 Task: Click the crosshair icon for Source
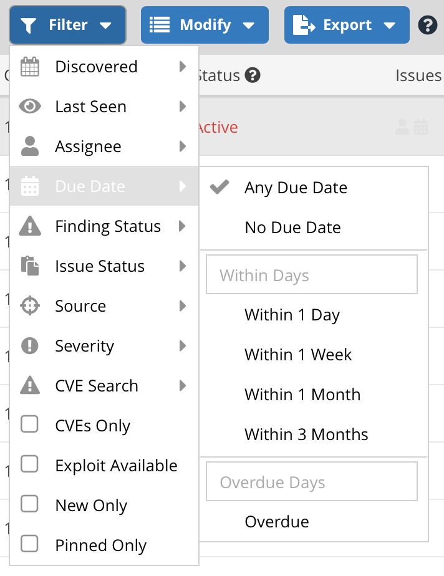tap(30, 305)
